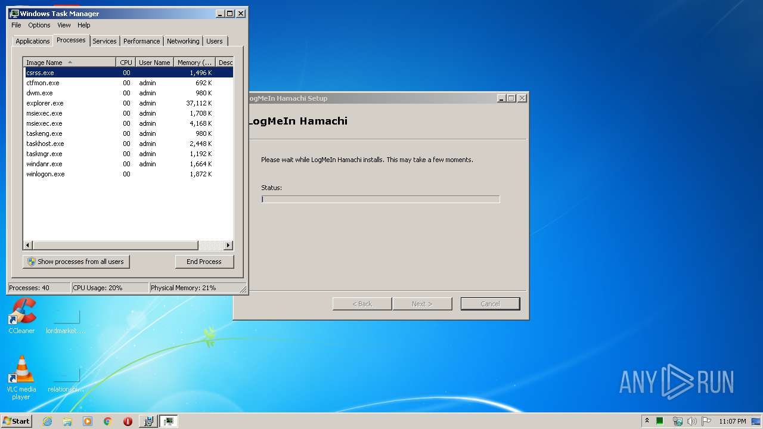The image size is (763, 429).
Task: Select windanr.exe process row
Action: 128,164
